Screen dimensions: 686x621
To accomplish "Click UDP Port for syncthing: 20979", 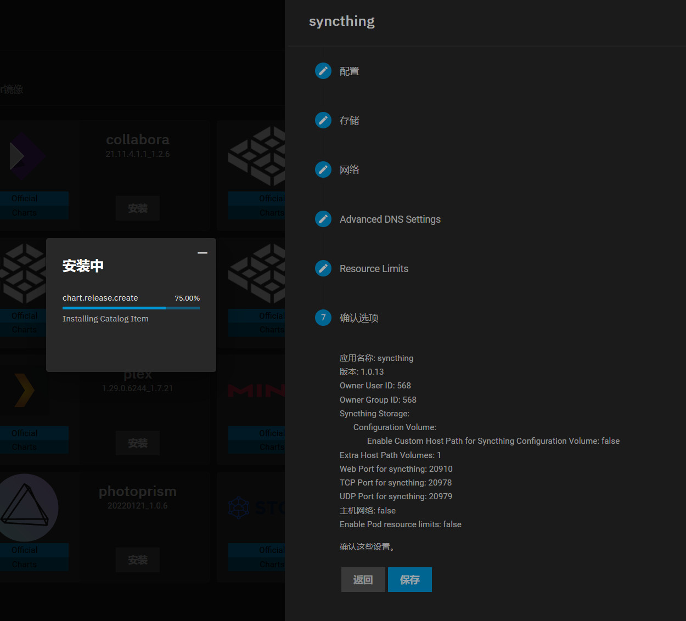I will click(x=396, y=496).
